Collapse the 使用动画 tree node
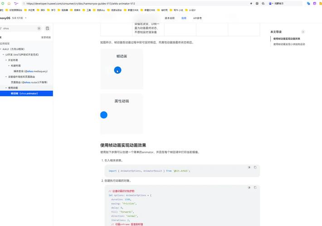This screenshot has height=226, width=322. pos(6,88)
